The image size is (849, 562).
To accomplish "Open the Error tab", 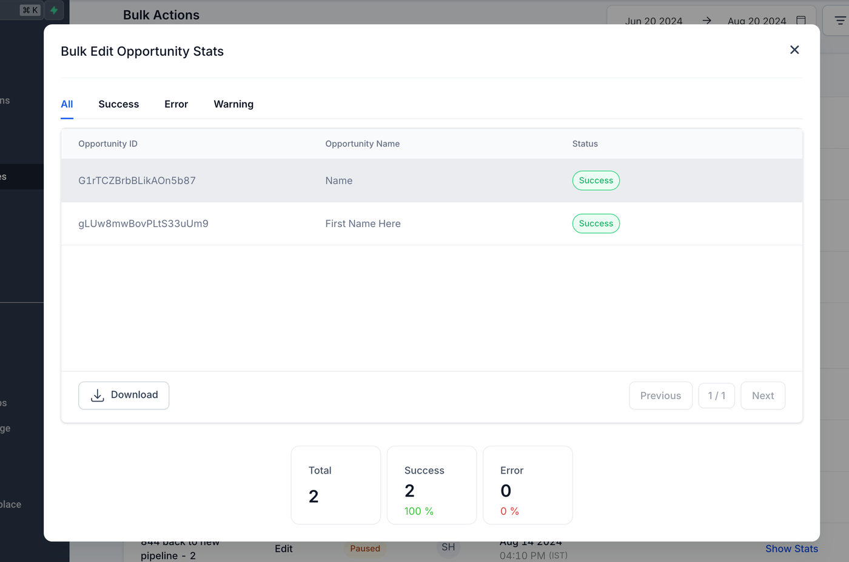I will pyautogui.click(x=176, y=104).
